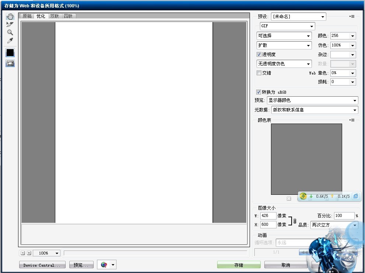Viewport: 365px width, 273px height.
Task: Click the 预览... button
Action: coord(81,265)
